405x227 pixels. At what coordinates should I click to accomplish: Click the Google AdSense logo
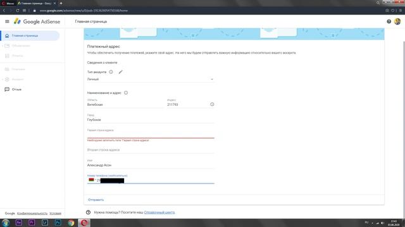click(x=37, y=21)
